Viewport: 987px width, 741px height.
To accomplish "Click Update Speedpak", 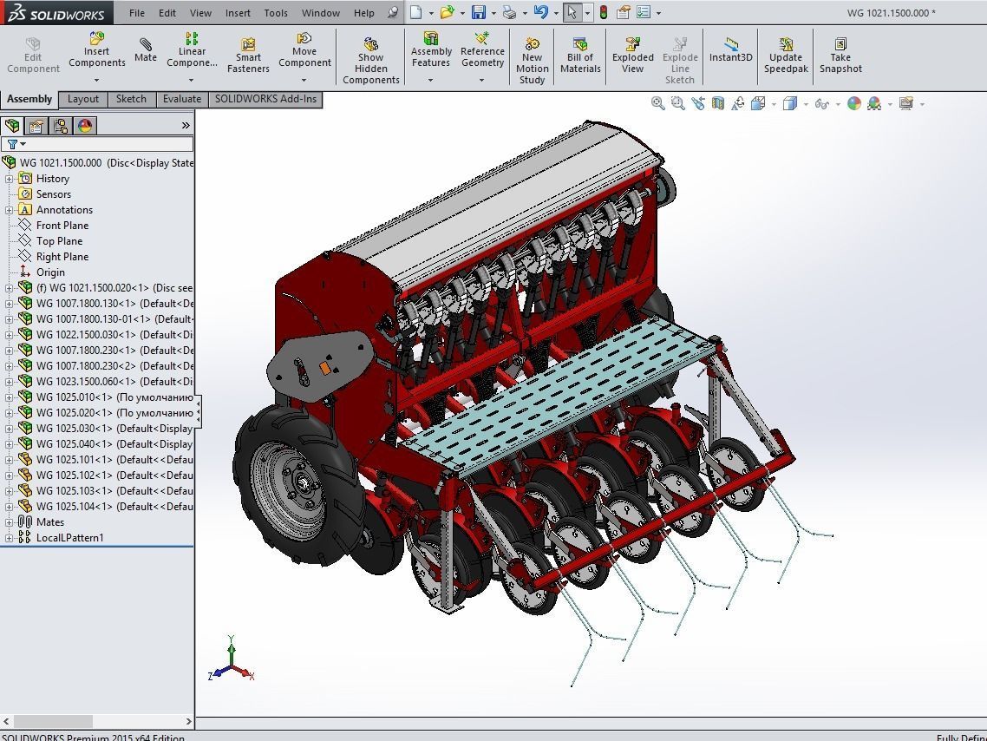I will [786, 55].
